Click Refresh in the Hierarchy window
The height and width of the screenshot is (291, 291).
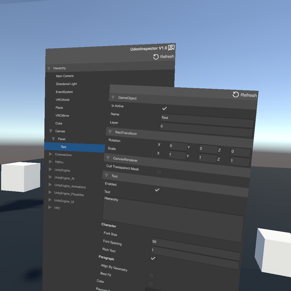tap(164, 57)
